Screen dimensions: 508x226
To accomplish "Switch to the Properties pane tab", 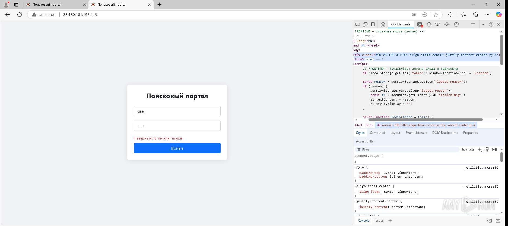I will pyautogui.click(x=470, y=133).
